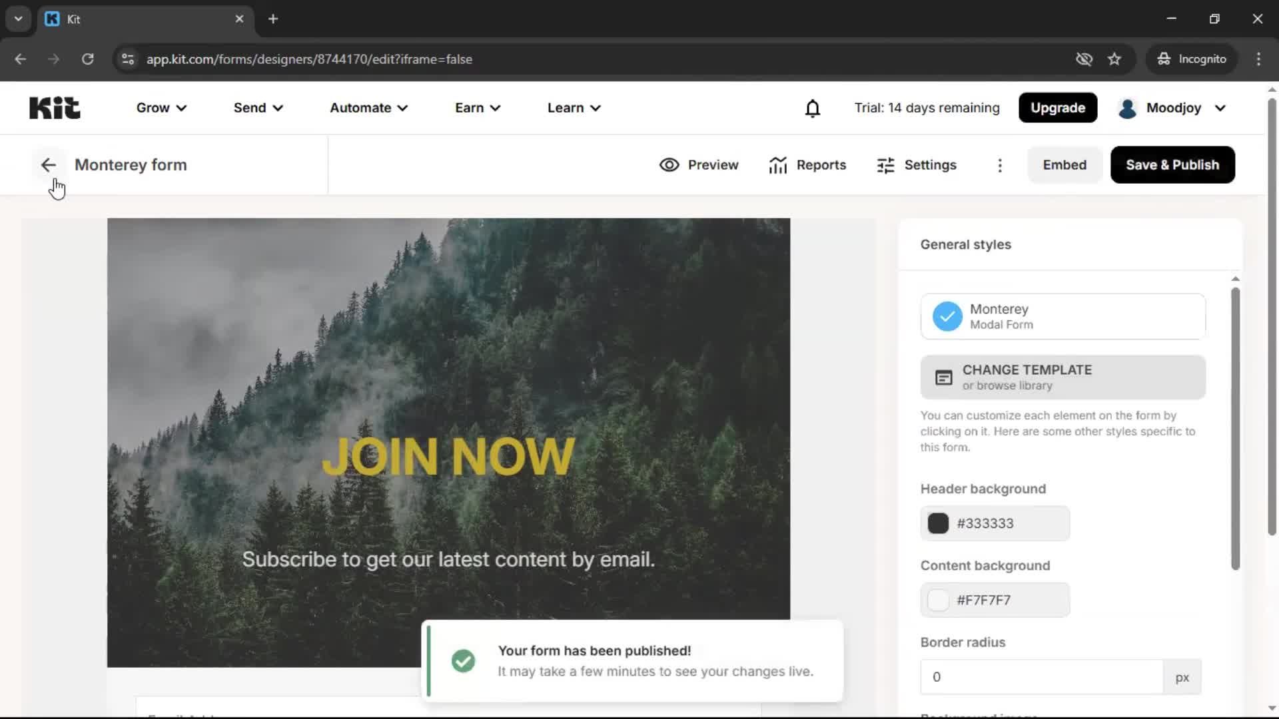Open the Preview of the form
The image size is (1279, 719).
(699, 164)
